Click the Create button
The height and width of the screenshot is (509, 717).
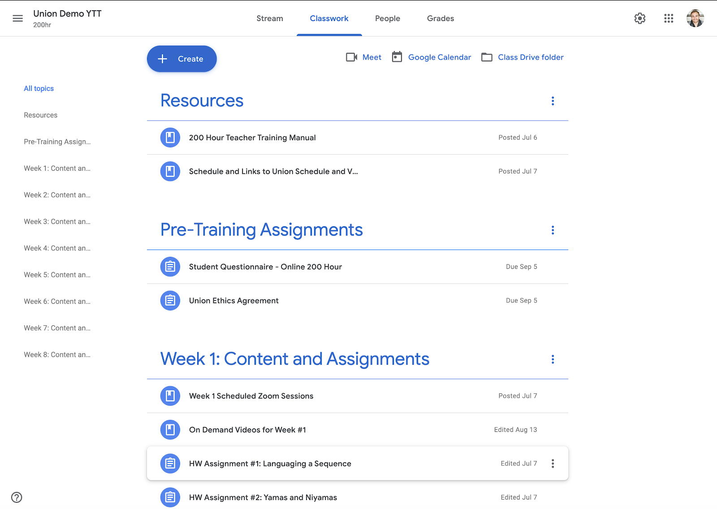pos(182,59)
